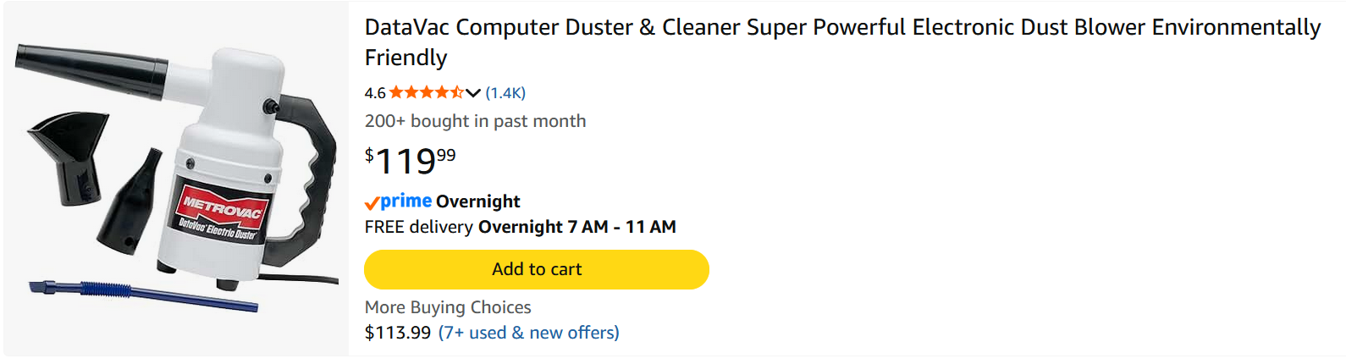Select the $113.99 alternate price
The image size is (1346, 364).
click(x=398, y=333)
